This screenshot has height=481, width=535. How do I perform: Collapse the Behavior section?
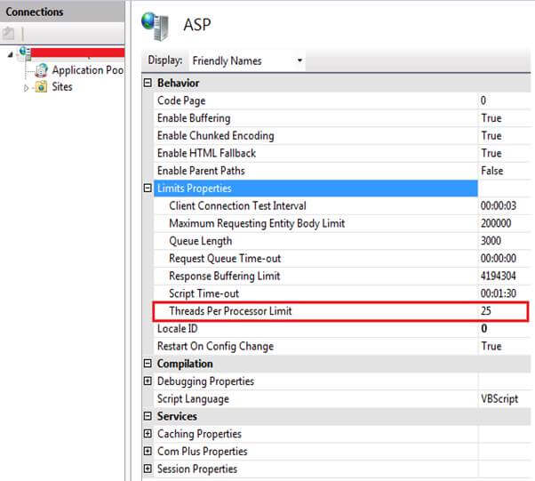148,83
